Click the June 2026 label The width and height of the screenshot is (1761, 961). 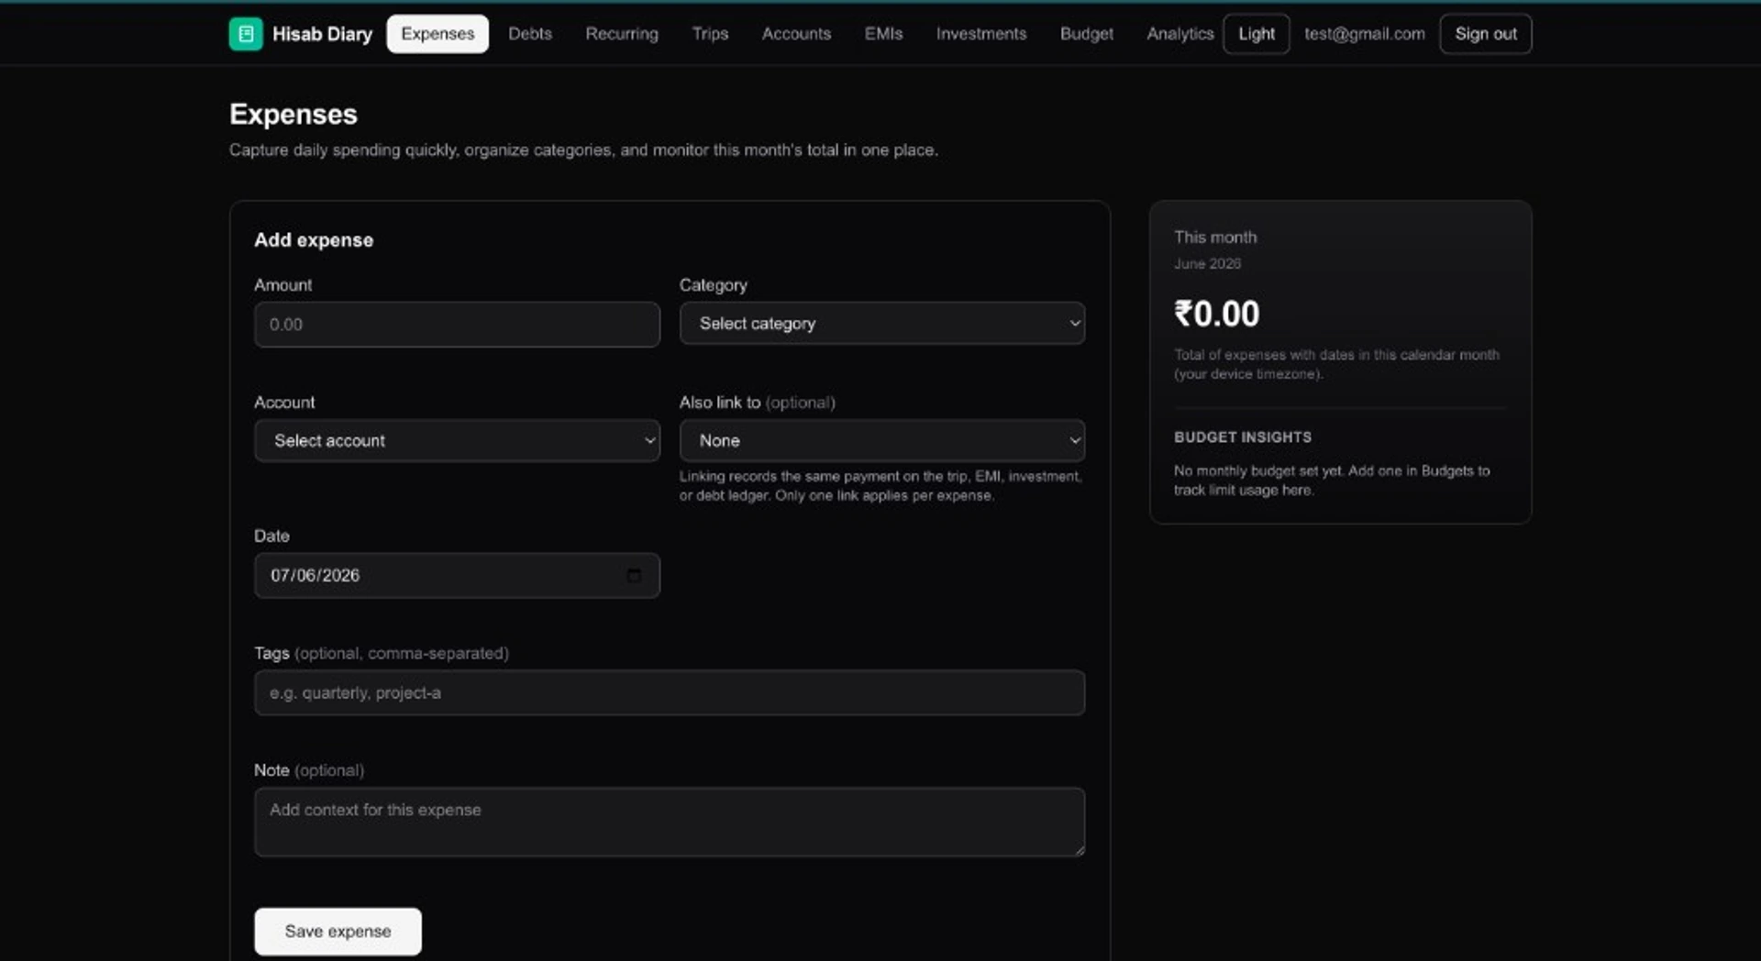coord(1207,264)
